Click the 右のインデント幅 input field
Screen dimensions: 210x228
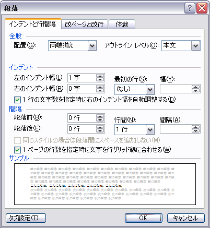[x=81, y=89]
